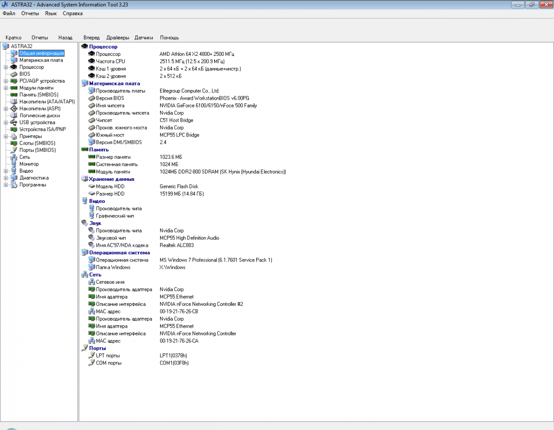Go forward with the Вперед toolbar button
This screenshot has height=430, width=554.
(91, 37)
